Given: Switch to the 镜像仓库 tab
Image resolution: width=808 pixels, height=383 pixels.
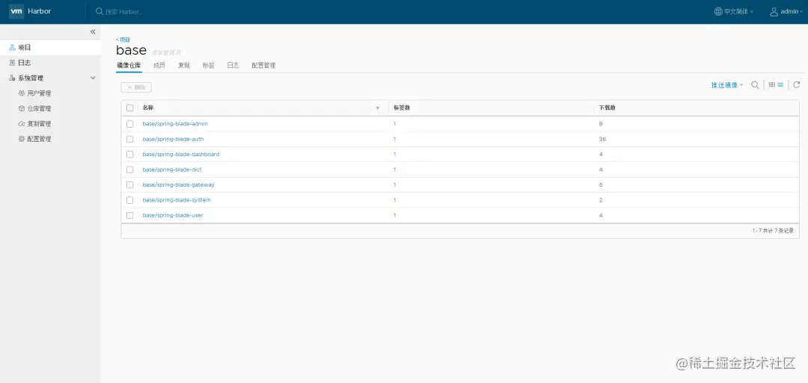Looking at the screenshot, I should [129, 66].
